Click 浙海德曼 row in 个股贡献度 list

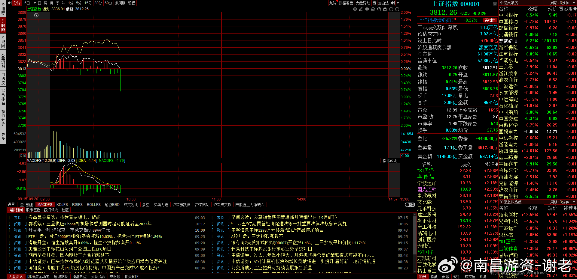[538, 151]
